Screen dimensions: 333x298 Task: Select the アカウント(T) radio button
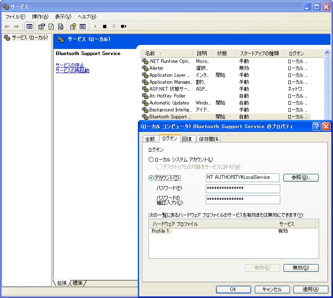pyautogui.click(x=151, y=178)
